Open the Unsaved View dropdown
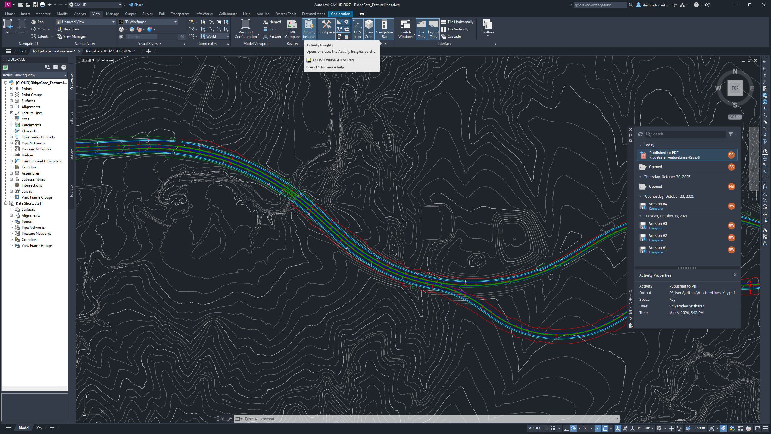This screenshot has height=434, width=771. click(x=86, y=22)
